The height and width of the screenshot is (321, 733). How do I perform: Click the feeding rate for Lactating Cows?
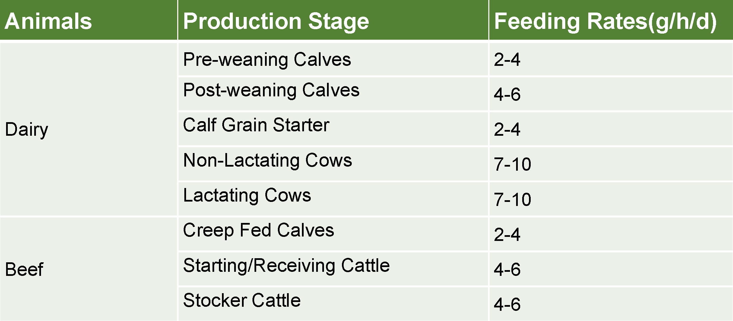point(611,199)
